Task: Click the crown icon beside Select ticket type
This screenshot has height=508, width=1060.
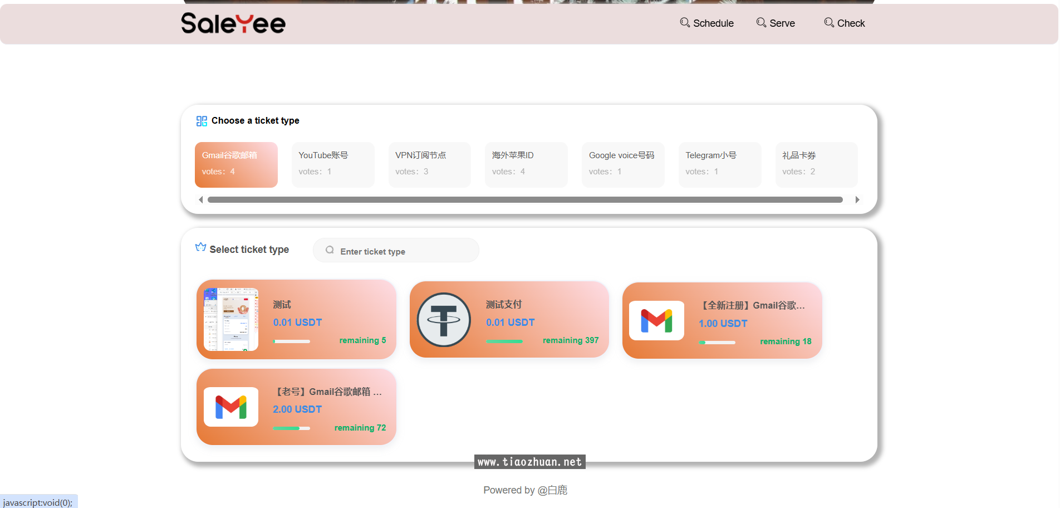Action: click(x=200, y=247)
